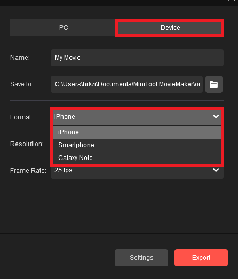This screenshot has height=279, width=238.
Task: Click the dark title bar strip at top
Action: (119, 3)
